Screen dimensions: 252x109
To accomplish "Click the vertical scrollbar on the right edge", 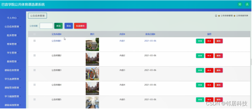I will point(251,62).
